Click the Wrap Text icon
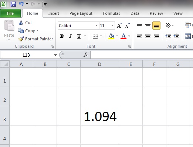 tap(188, 26)
